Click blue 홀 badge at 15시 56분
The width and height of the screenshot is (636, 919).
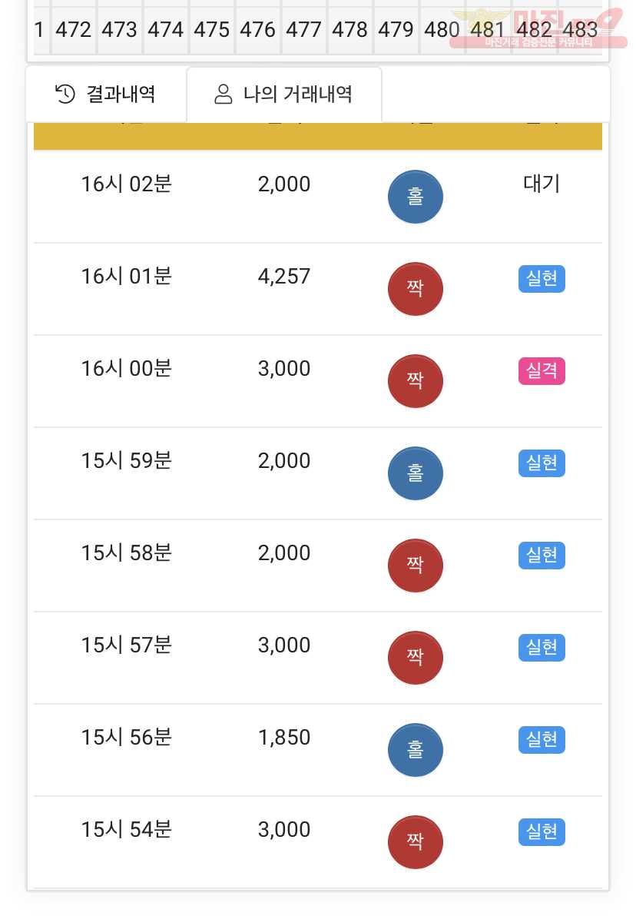[416, 750]
